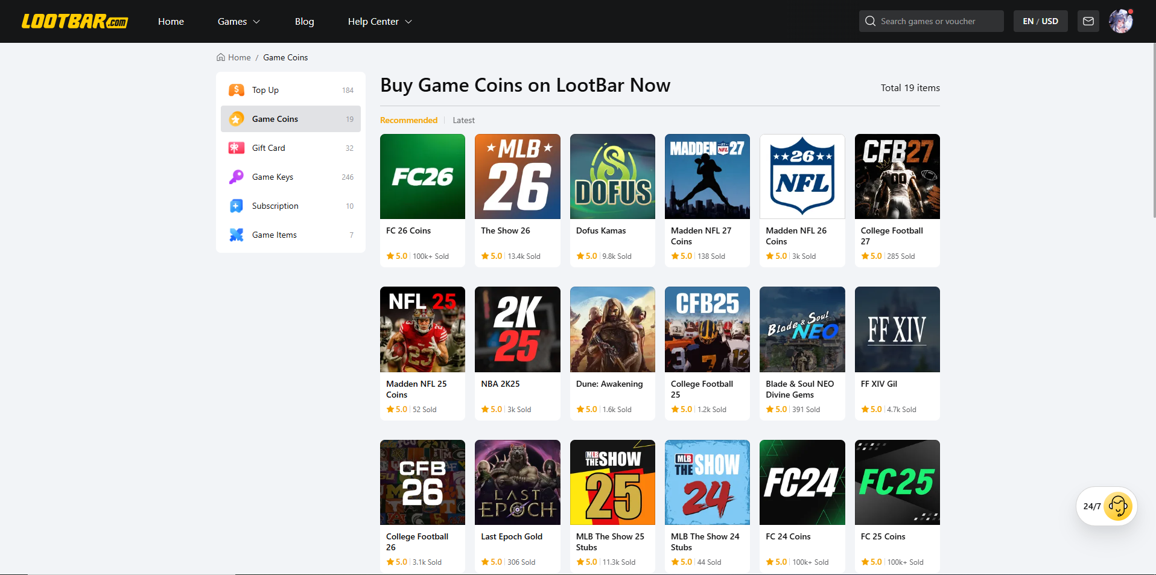Open the Blog page in the top navigation
The image size is (1156, 575).
pyautogui.click(x=304, y=21)
